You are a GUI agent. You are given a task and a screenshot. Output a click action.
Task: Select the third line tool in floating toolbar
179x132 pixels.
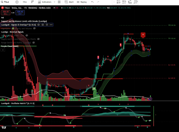[130, 2]
